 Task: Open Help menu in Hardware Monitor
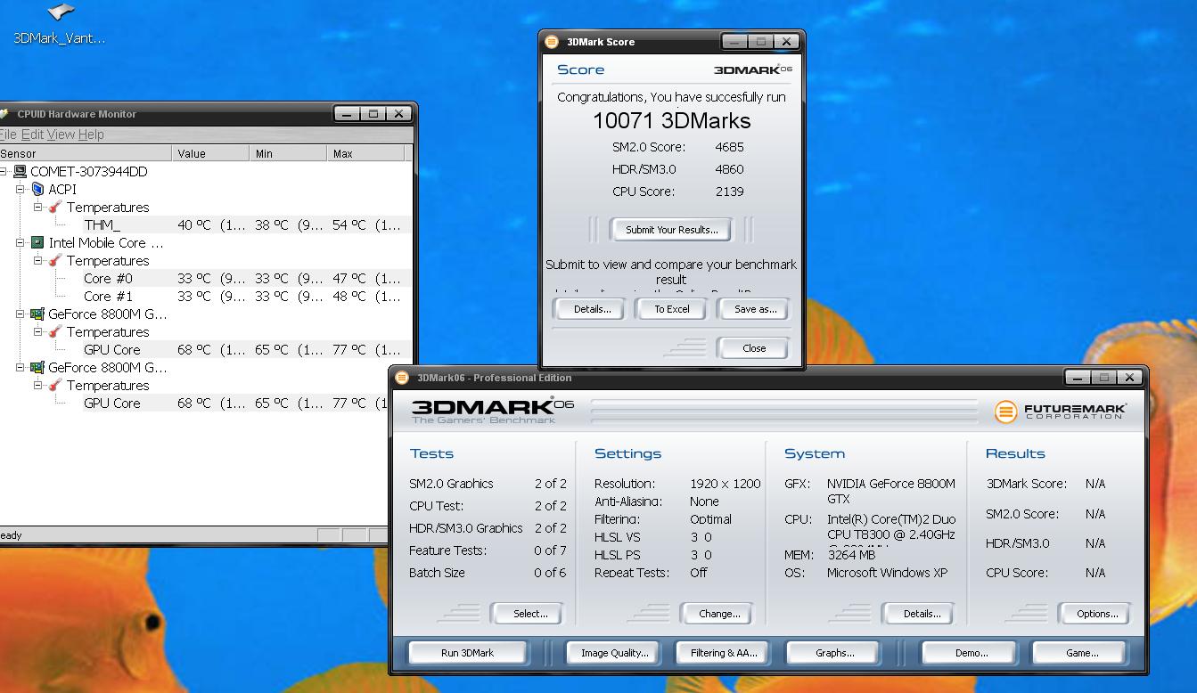click(x=91, y=135)
